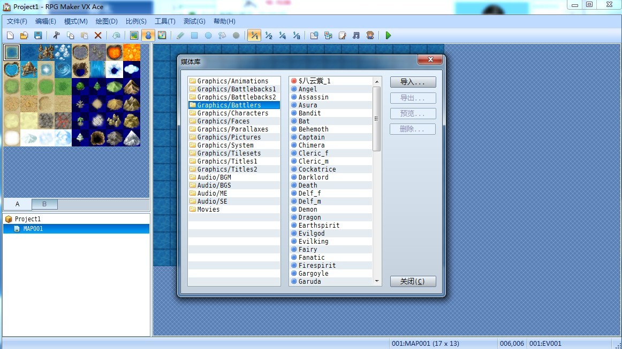Open the Resource Manager toolbar icon
Viewport: 622px width, 349px height.
[329, 36]
